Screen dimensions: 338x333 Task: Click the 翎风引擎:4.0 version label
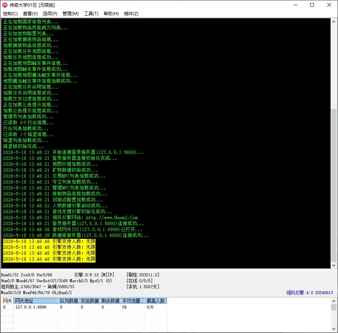(x=309, y=293)
